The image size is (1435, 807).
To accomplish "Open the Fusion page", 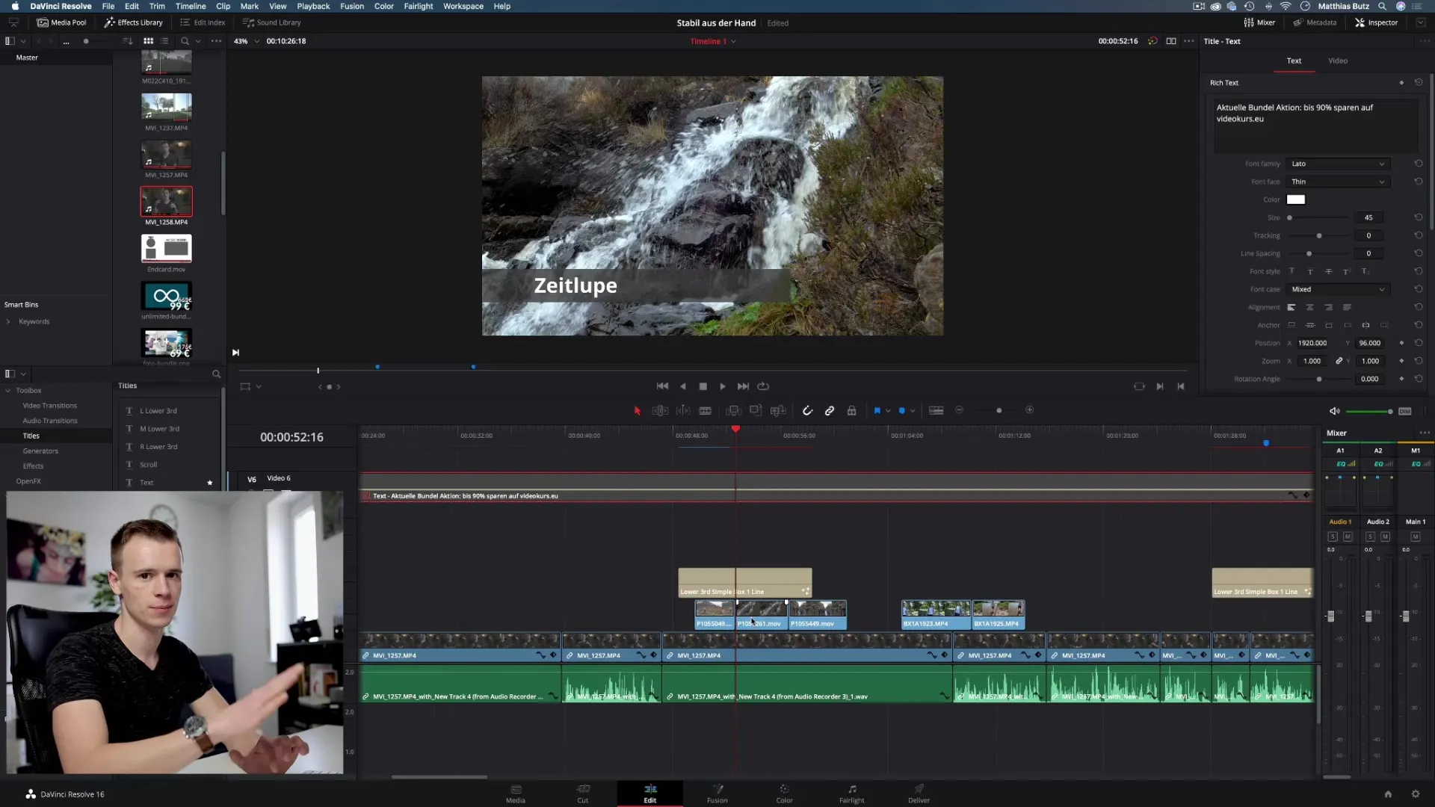I will pos(717,794).
